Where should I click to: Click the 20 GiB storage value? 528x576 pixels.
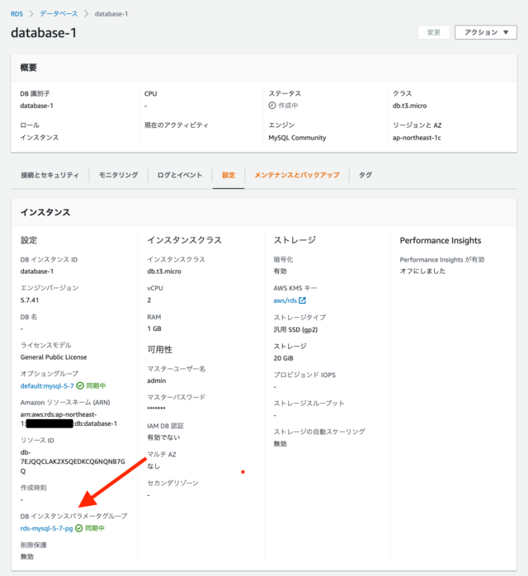pyautogui.click(x=283, y=358)
